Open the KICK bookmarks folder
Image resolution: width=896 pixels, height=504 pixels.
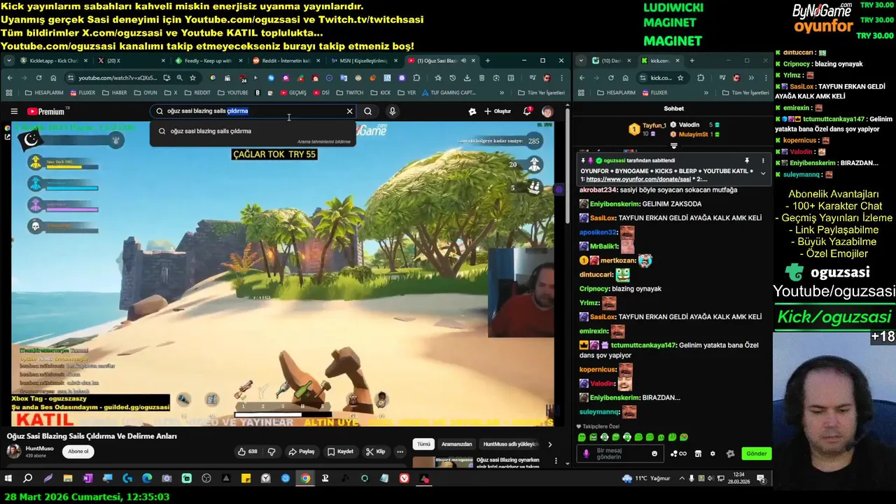point(381,92)
